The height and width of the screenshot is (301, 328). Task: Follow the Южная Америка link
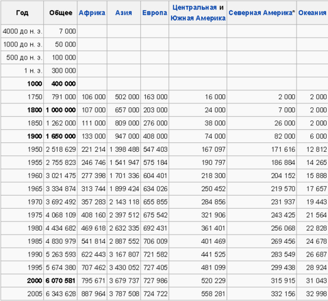tap(198, 18)
